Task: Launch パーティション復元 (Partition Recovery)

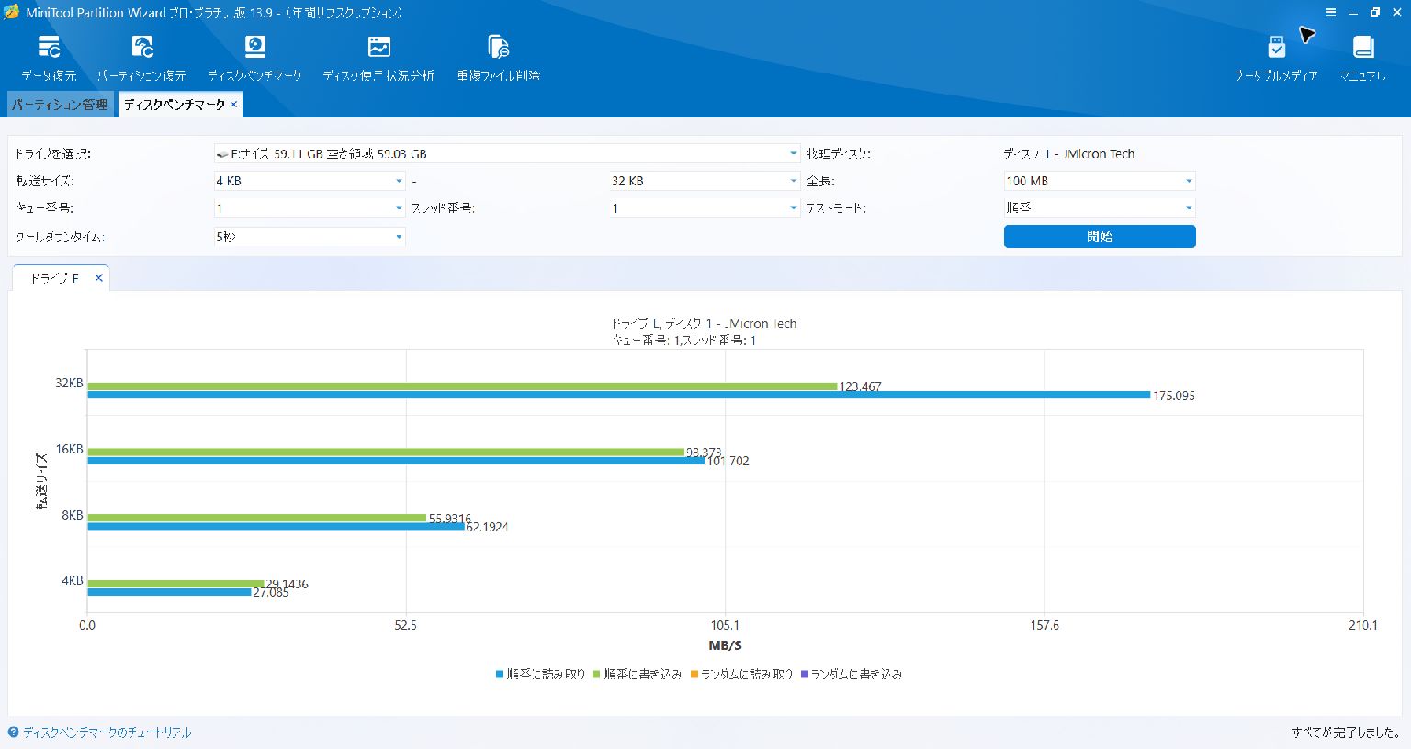Action: [x=142, y=58]
